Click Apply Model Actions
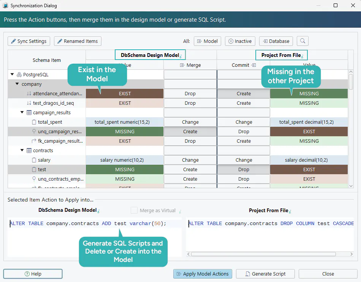 [203, 274]
